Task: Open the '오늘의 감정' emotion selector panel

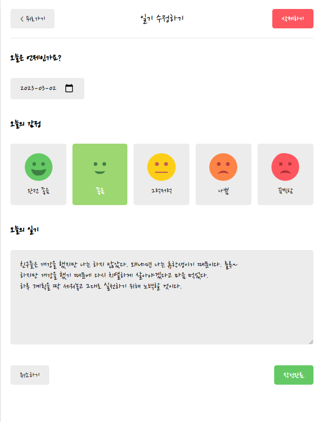Action: [161, 174]
